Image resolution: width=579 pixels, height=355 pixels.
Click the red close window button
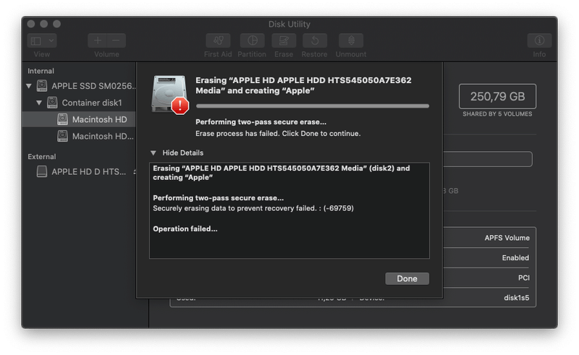(31, 24)
